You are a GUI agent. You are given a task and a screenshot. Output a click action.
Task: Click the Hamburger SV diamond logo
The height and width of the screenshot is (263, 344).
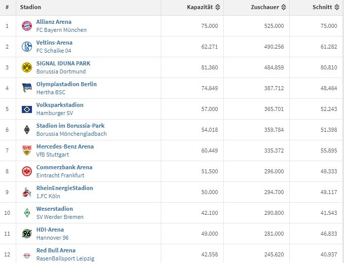pos(27,109)
